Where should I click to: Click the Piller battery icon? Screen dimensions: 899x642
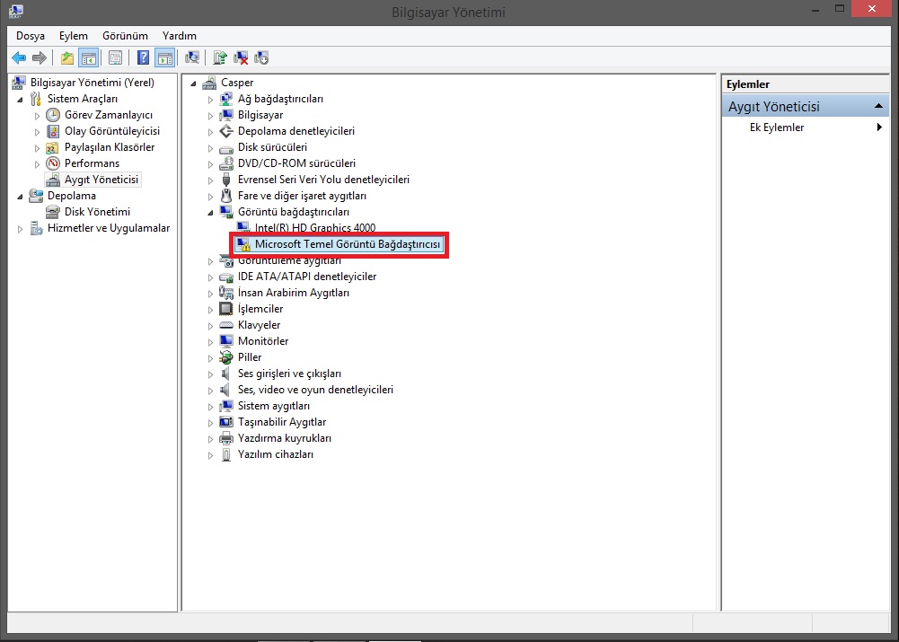click(226, 357)
